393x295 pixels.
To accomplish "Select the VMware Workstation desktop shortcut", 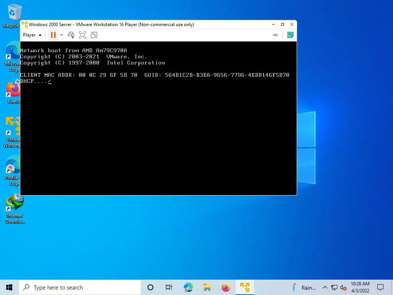I will click(x=12, y=132).
